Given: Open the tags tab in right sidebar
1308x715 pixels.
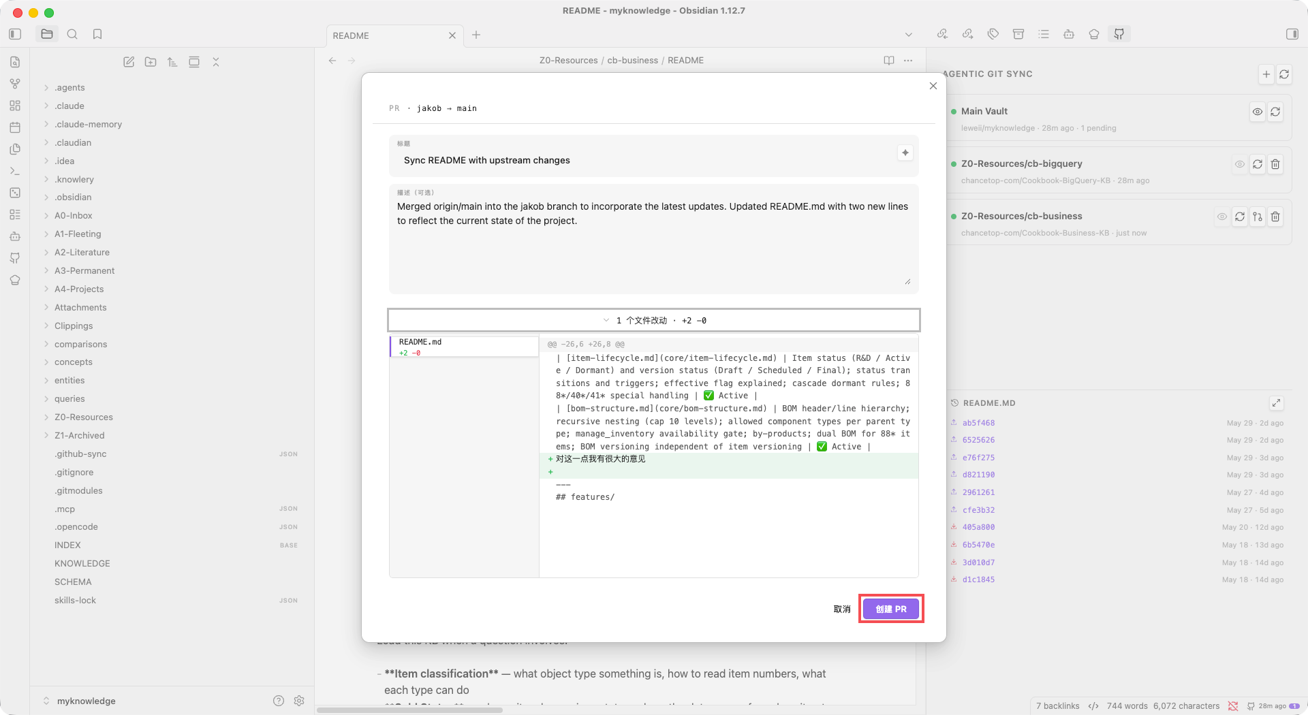Looking at the screenshot, I should tap(993, 34).
